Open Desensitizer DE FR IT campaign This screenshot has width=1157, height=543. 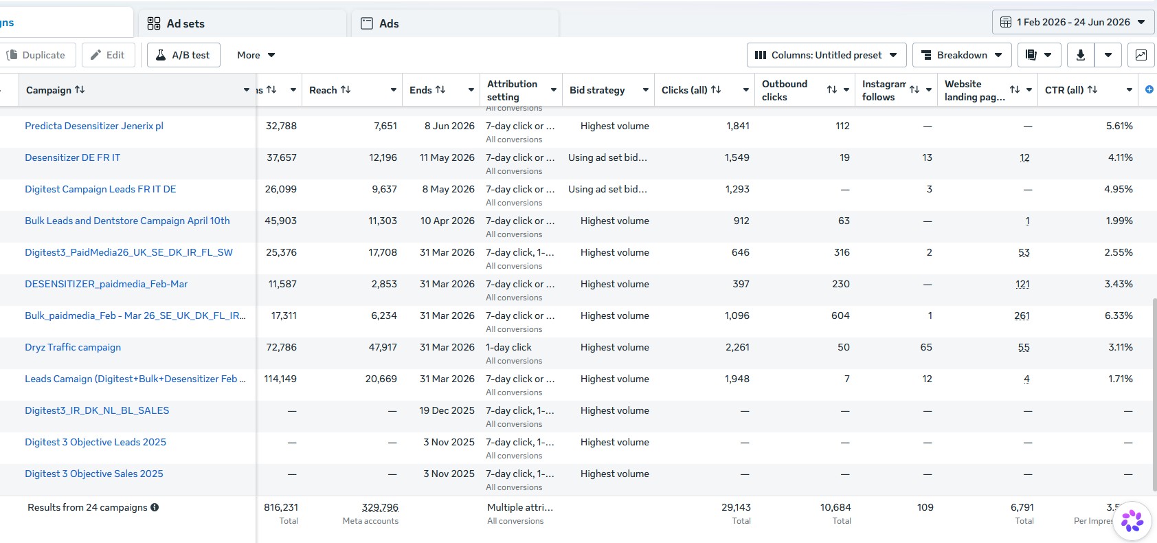tap(72, 157)
